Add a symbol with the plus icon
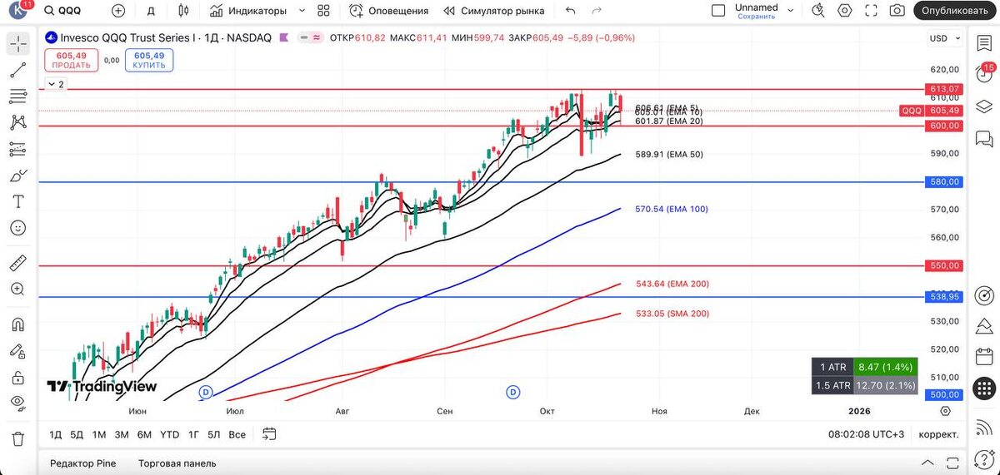 click(118, 11)
